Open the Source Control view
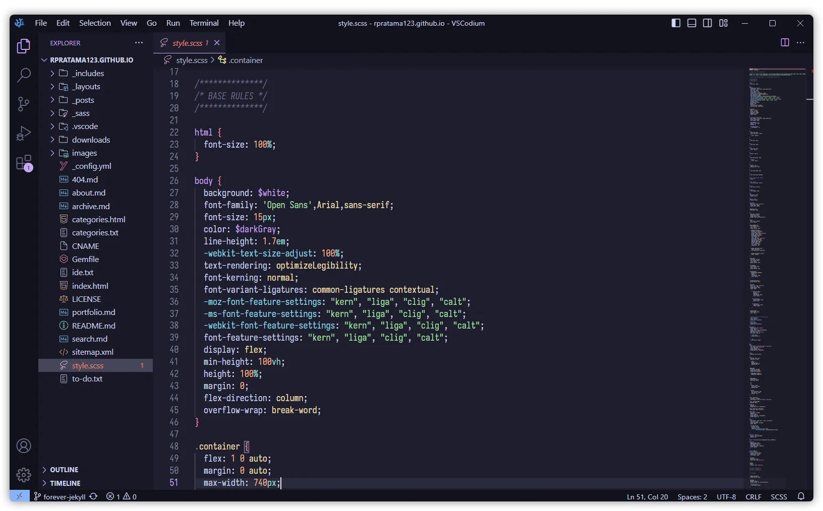The height and width of the screenshot is (511, 823). click(x=24, y=104)
